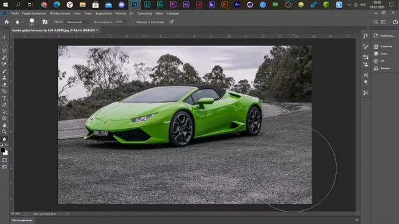The width and height of the screenshot is (399, 224).
Task: Open the History panel icon
Action: click(x=366, y=36)
